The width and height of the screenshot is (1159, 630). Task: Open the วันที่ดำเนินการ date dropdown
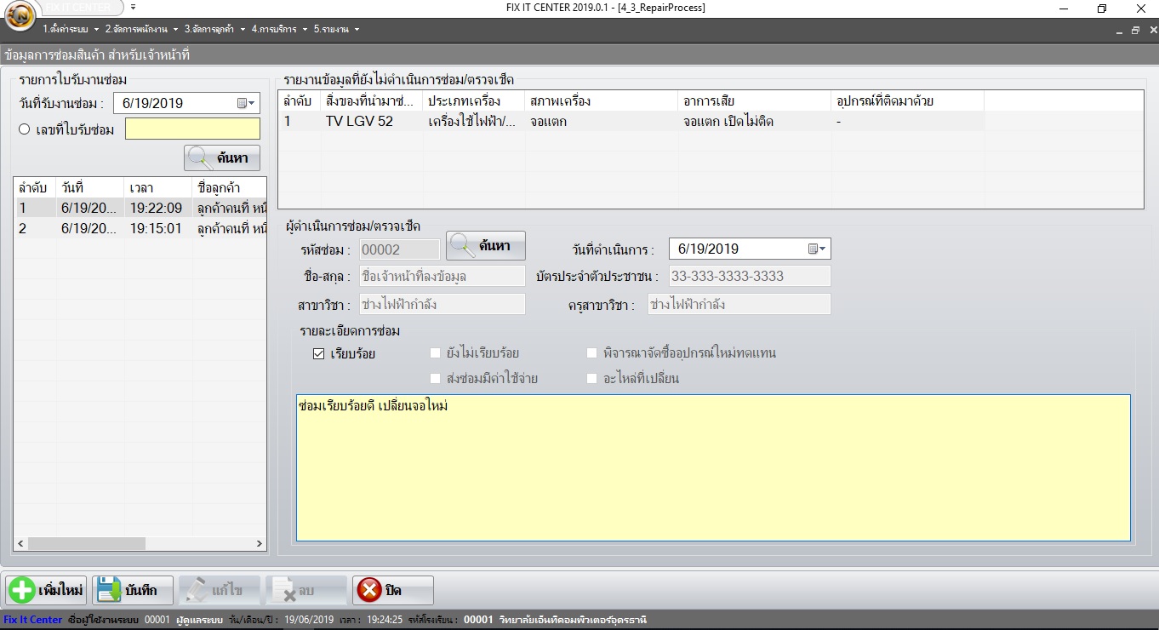point(819,248)
